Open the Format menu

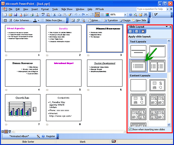pyautogui.click(x=45, y=9)
